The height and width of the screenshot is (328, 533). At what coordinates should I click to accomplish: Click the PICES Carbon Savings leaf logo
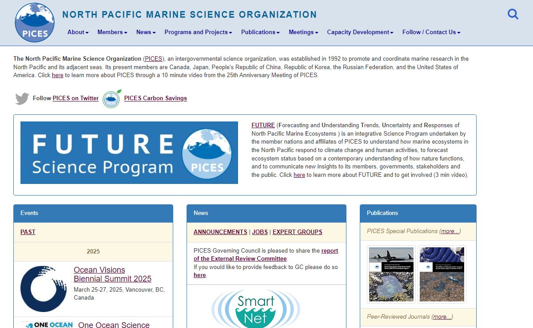(x=112, y=98)
